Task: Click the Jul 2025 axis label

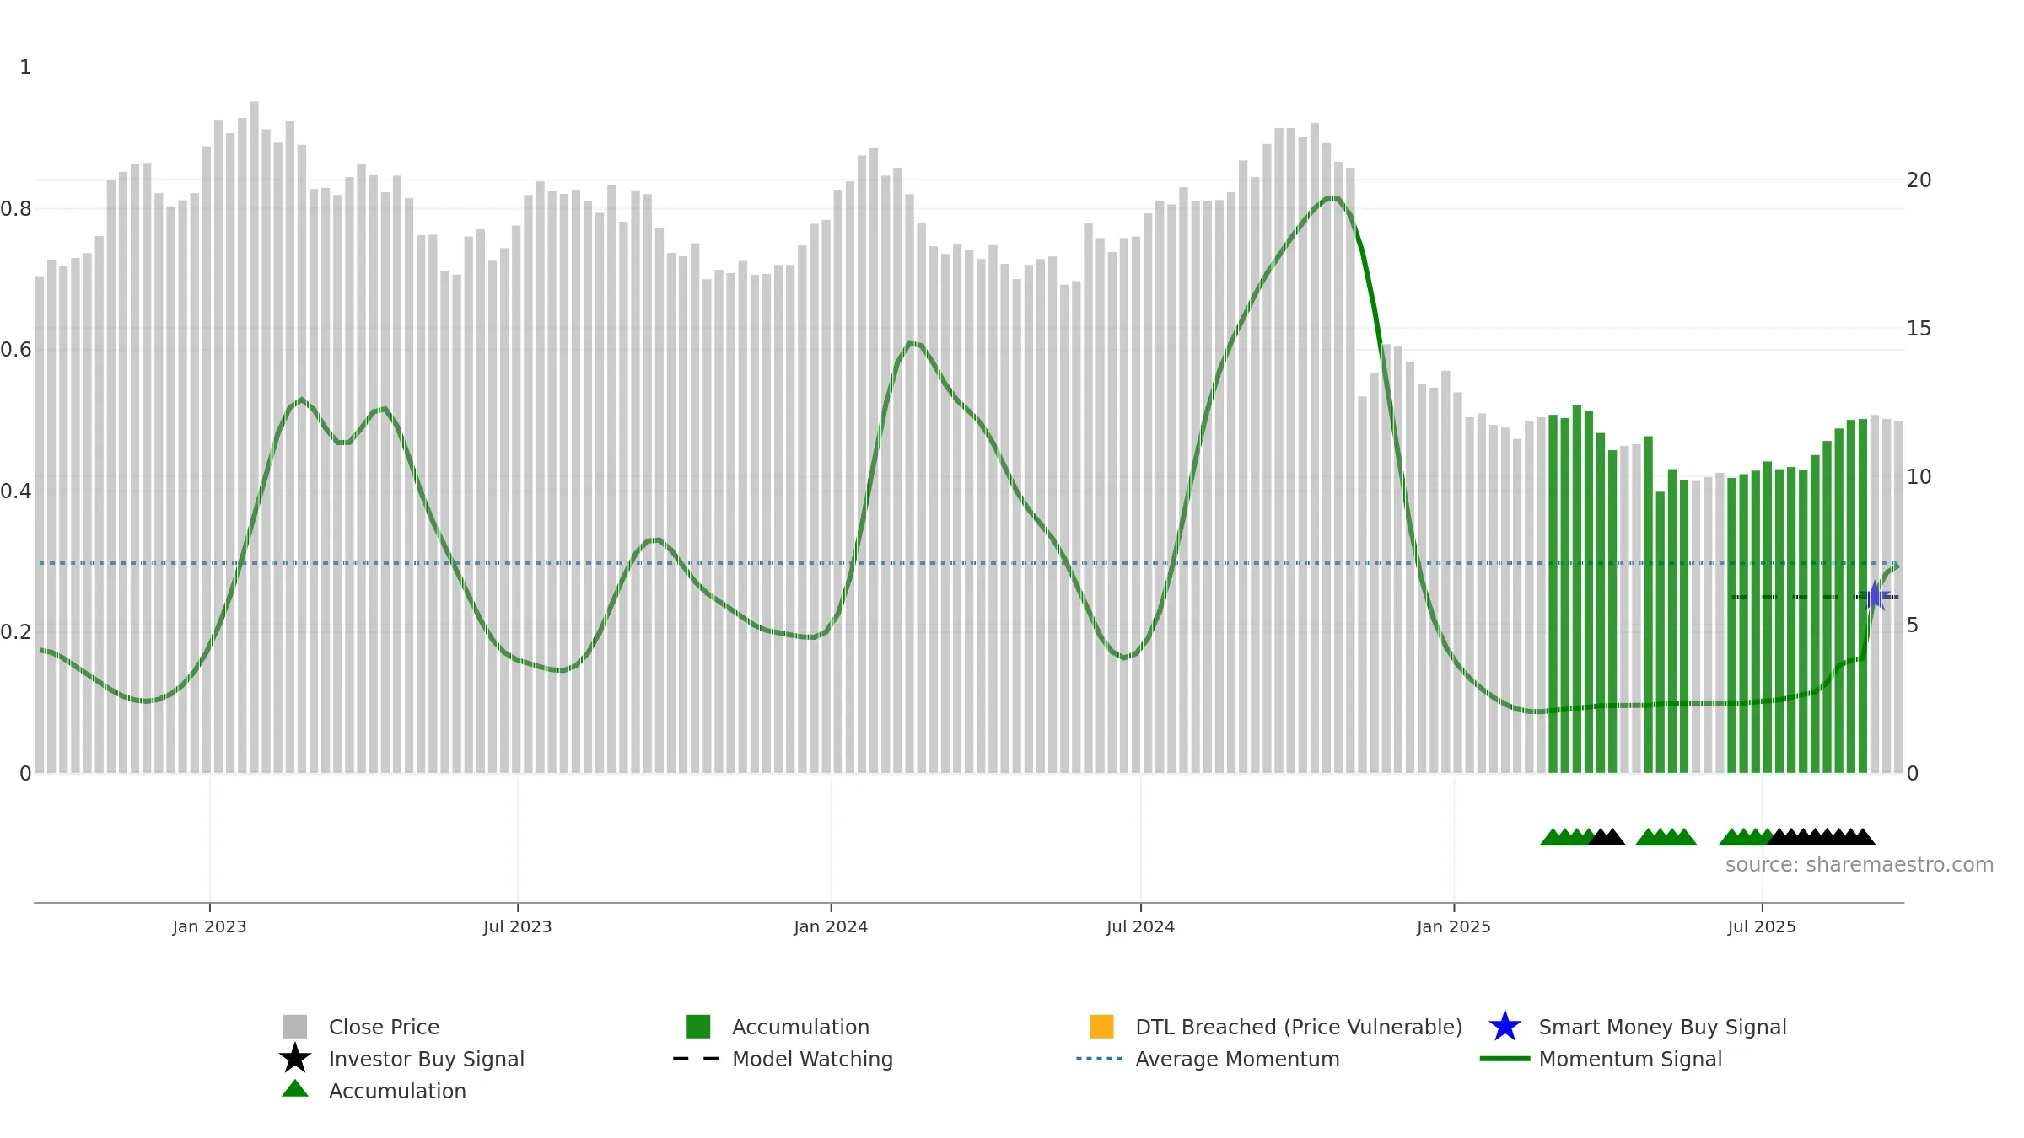Action: pos(1762,926)
